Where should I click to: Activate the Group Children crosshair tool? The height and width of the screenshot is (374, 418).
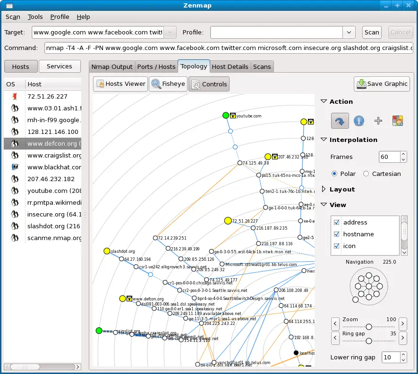coord(378,121)
